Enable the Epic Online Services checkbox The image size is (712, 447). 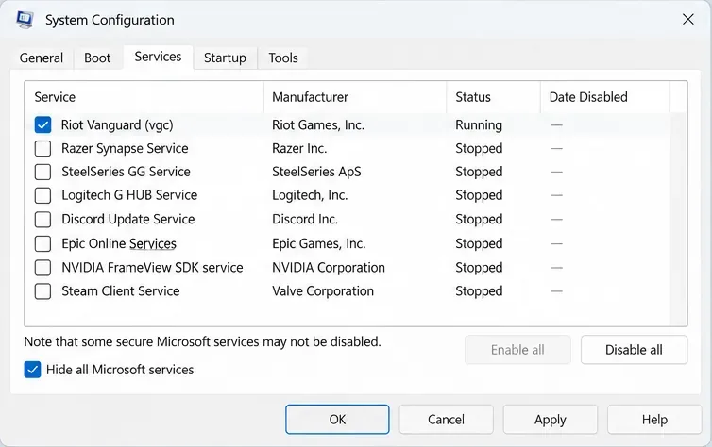coord(42,243)
